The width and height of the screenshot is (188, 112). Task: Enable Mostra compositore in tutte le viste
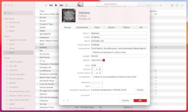pyautogui.click(x=92, y=52)
